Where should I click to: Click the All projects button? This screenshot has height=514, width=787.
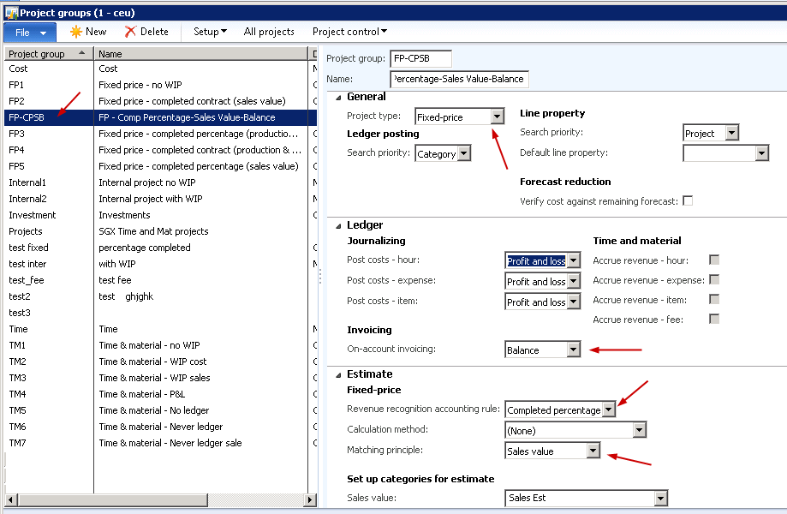pyautogui.click(x=269, y=32)
